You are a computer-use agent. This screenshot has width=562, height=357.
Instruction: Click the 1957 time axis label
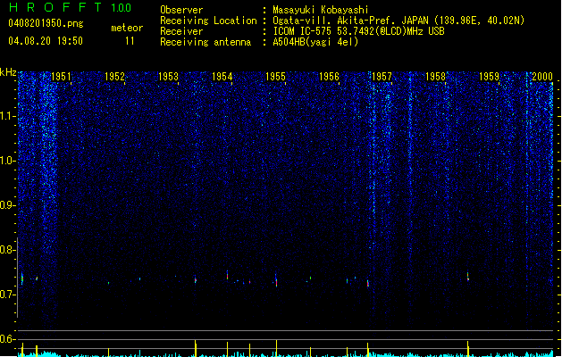click(x=382, y=77)
